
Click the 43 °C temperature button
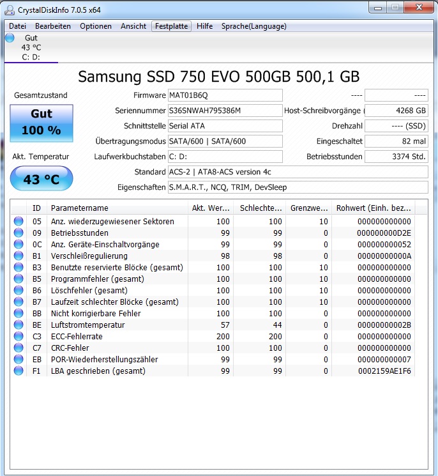click(42, 179)
